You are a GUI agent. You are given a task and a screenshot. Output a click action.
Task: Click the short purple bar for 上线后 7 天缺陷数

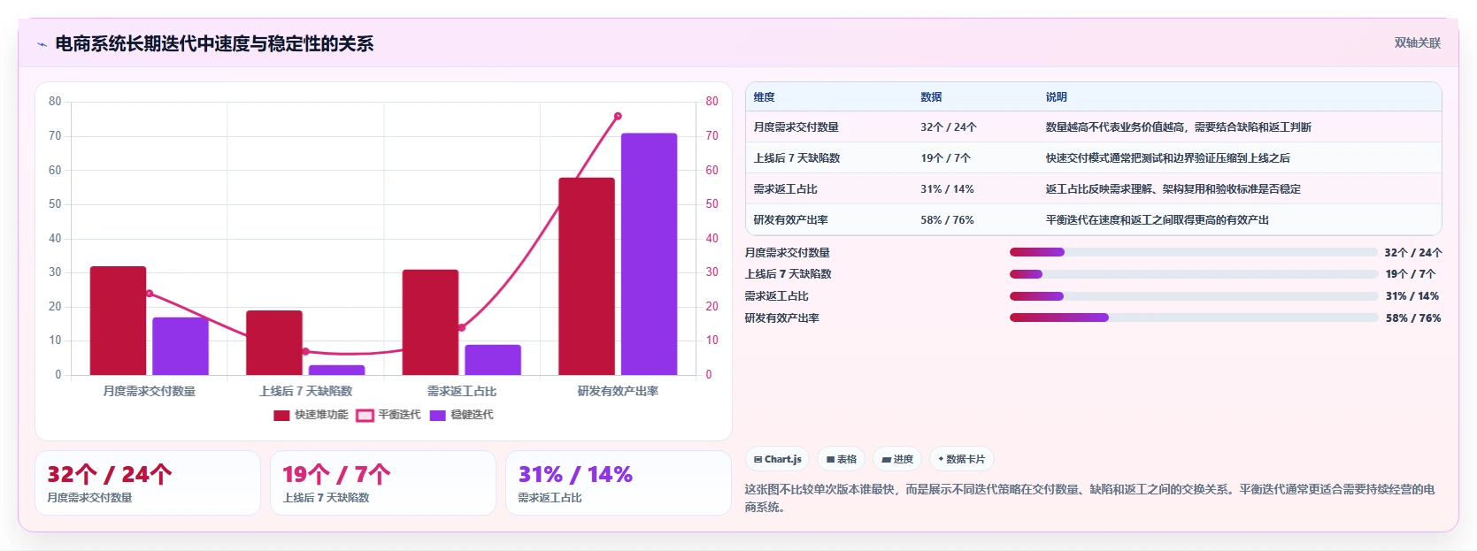point(336,370)
